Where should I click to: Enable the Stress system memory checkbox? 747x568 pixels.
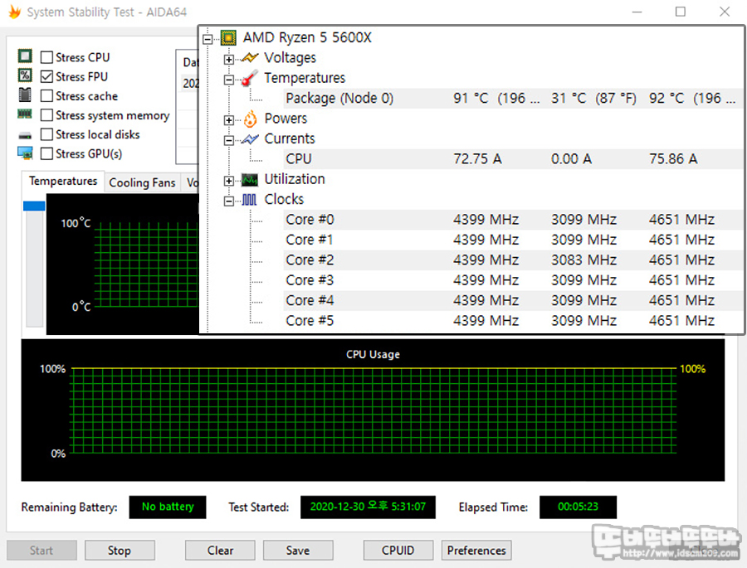tap(46, 115)
